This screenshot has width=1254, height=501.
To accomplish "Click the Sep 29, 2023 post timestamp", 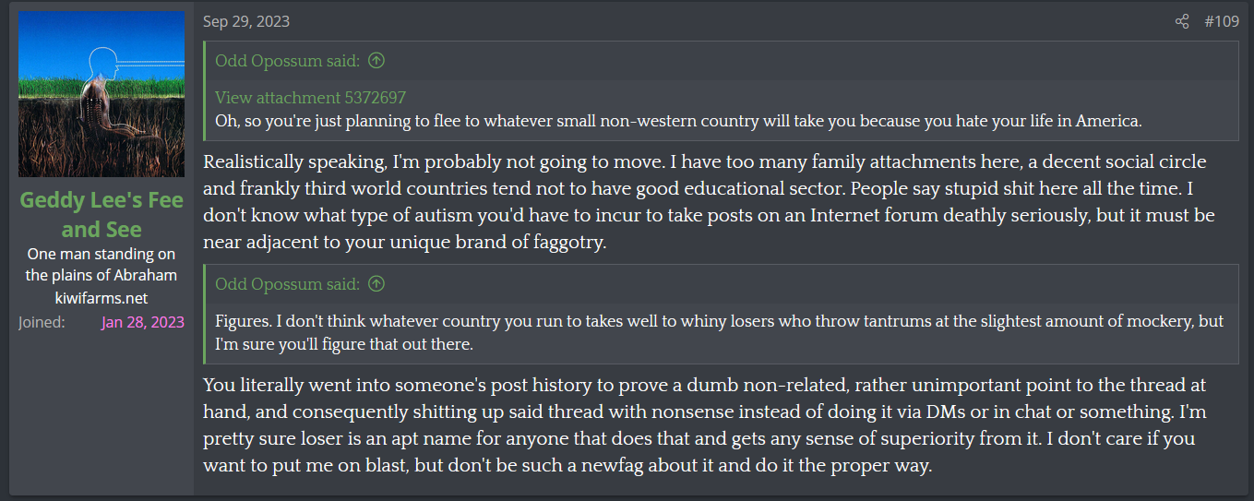I will [x=245, y=21].
